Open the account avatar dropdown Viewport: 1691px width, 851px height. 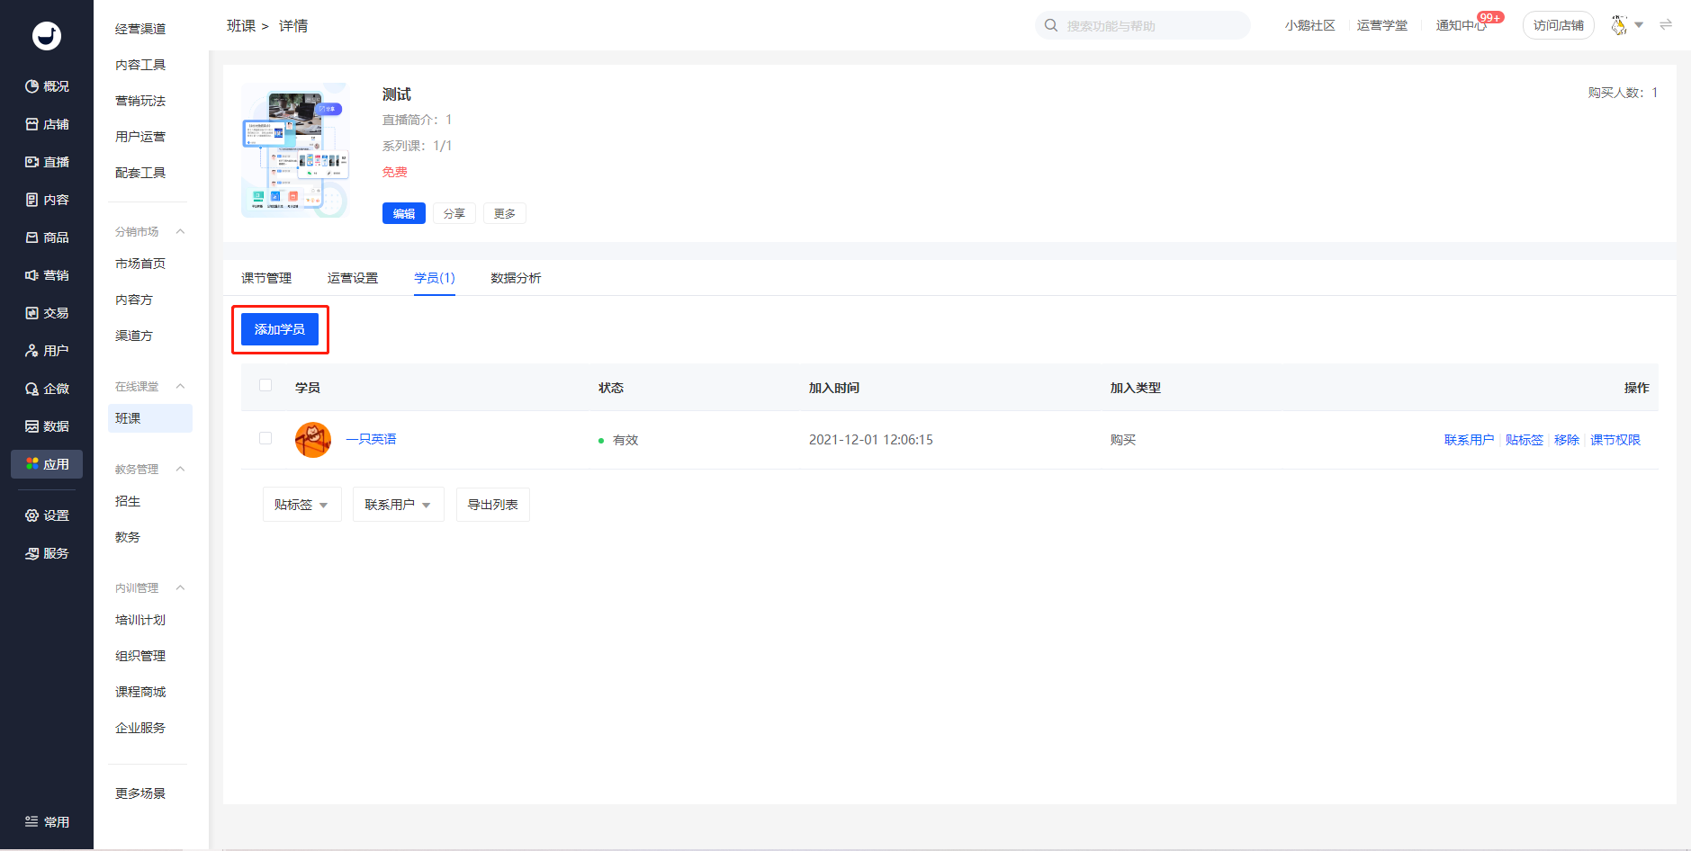[1627, 25]
